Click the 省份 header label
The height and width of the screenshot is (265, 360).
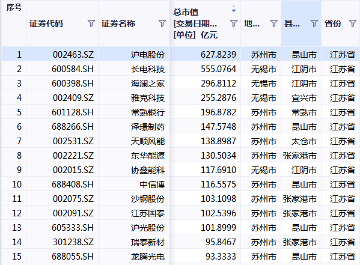point(333,23)
